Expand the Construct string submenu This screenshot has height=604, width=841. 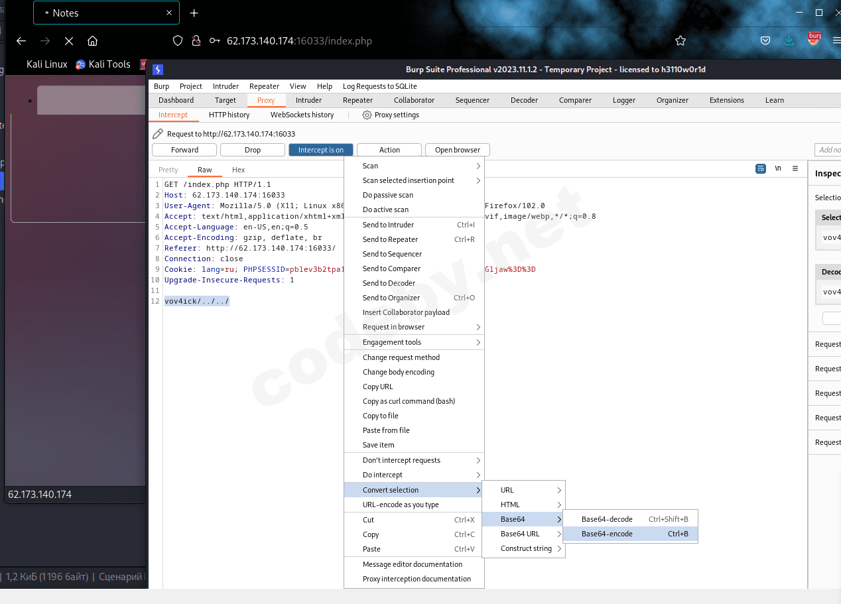(526, 548)
